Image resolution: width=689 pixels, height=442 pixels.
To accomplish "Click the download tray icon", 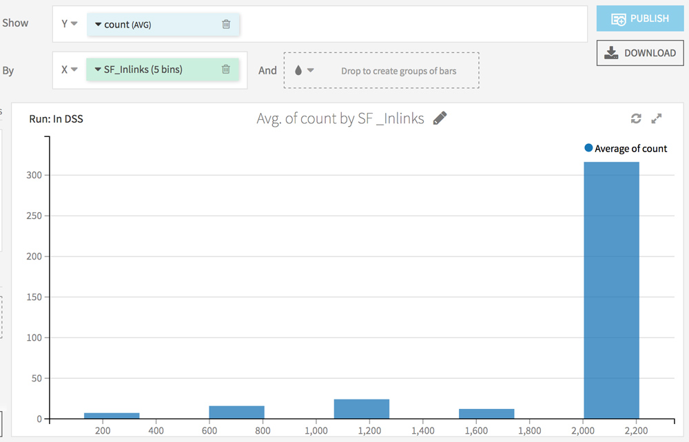I will [611, 53].
